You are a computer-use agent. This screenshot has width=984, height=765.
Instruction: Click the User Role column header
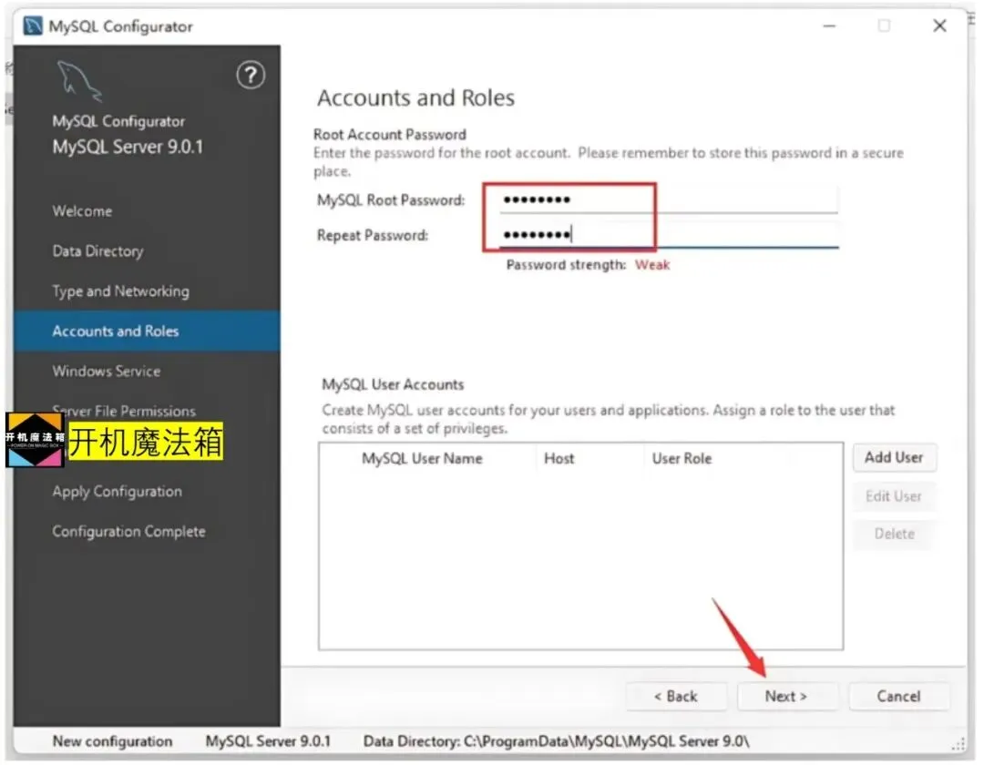point(682,459)
